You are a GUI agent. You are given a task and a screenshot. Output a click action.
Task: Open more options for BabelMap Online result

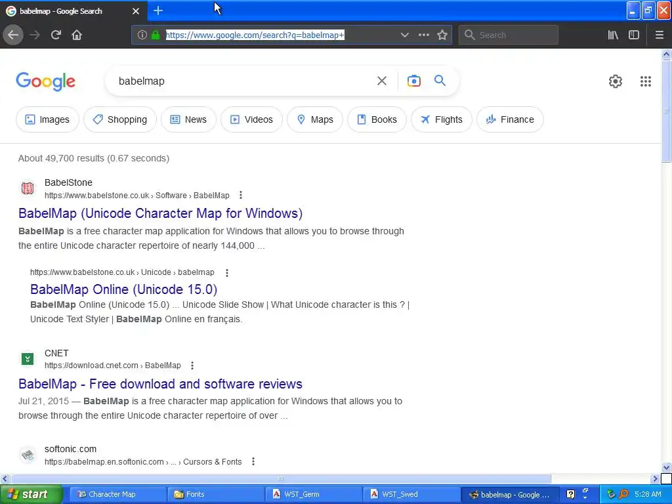point(226,272)
